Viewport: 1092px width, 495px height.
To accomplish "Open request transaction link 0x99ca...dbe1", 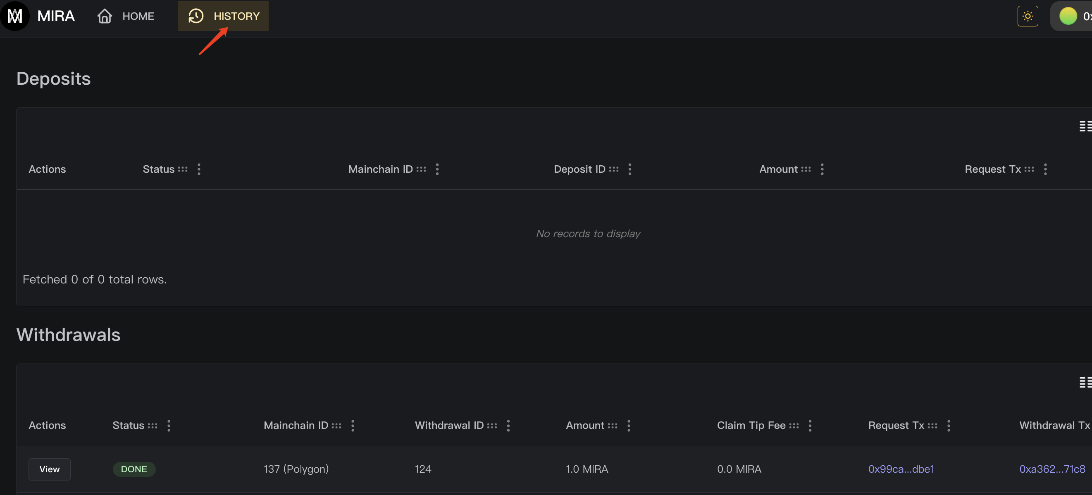I will (901, 469).
